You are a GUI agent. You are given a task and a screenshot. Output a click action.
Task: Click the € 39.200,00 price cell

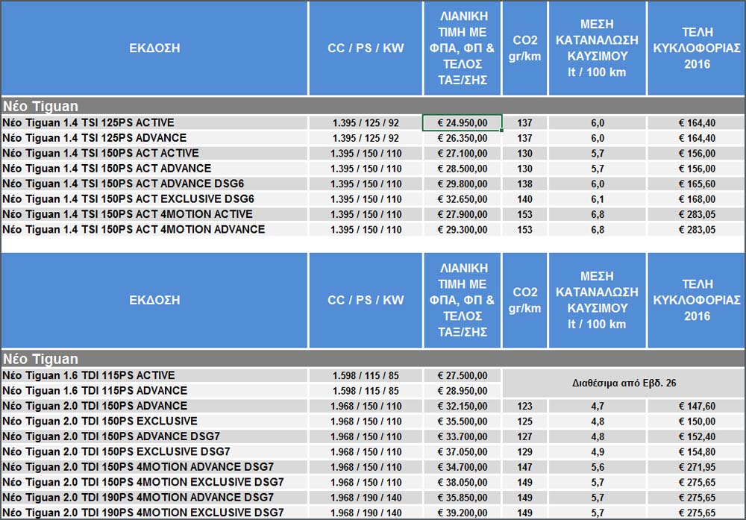(x=462, y=513)
